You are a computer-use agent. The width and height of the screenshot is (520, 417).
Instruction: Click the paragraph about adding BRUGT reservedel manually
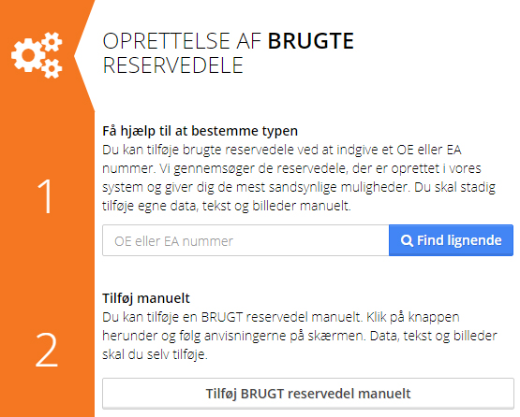pyautogui.click(x=300, y=336)
